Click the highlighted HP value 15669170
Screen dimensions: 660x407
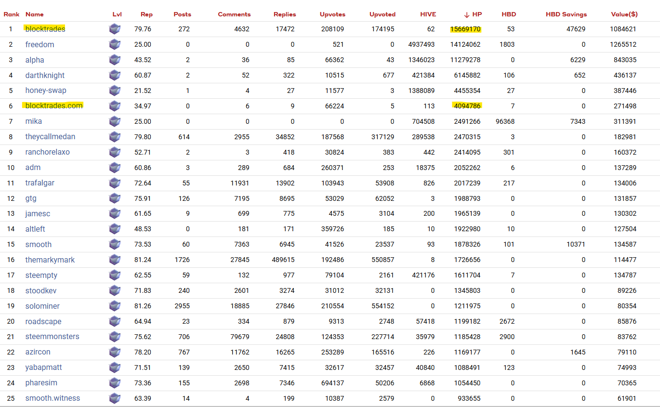[465, 29]
